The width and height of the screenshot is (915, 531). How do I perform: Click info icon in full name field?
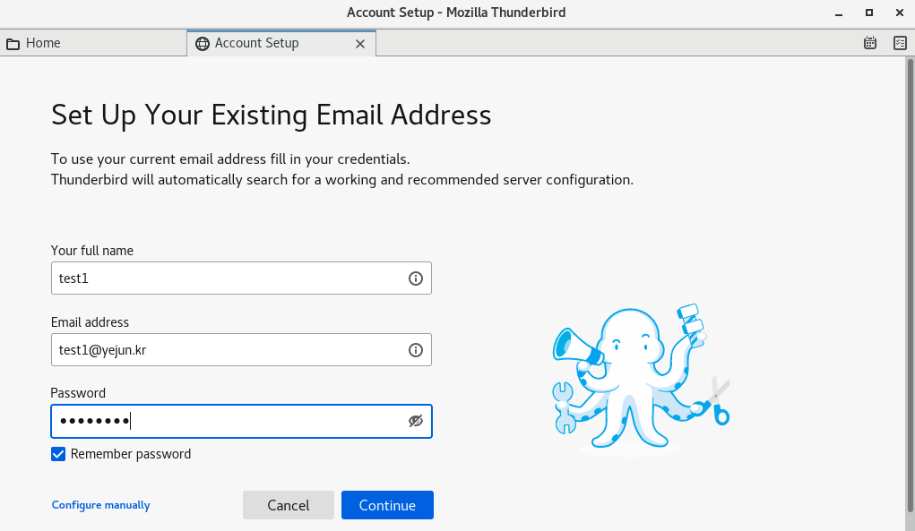pyautogui.click(x=416, y=278)
